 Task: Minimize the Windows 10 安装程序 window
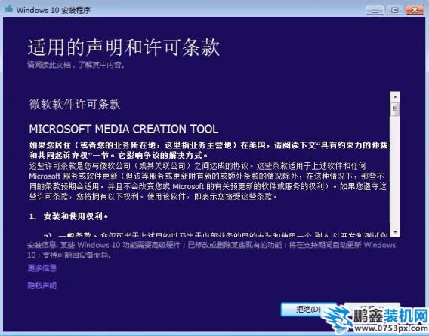tap(375, 10)
